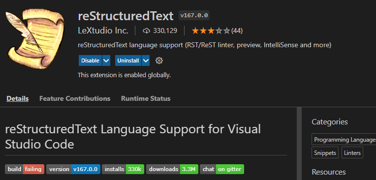Switch to the Feature Contributions tab
This screenshot has height=180, width=376.
pos(75,98)
